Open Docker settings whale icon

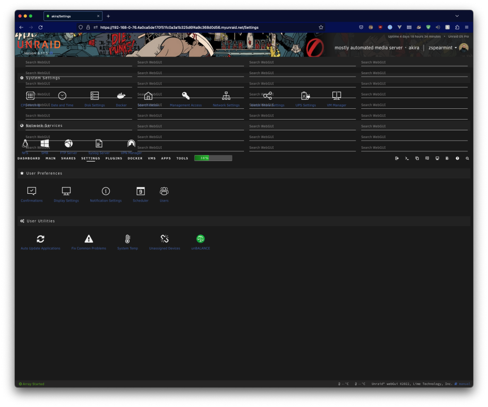click(x=121, y=96)
